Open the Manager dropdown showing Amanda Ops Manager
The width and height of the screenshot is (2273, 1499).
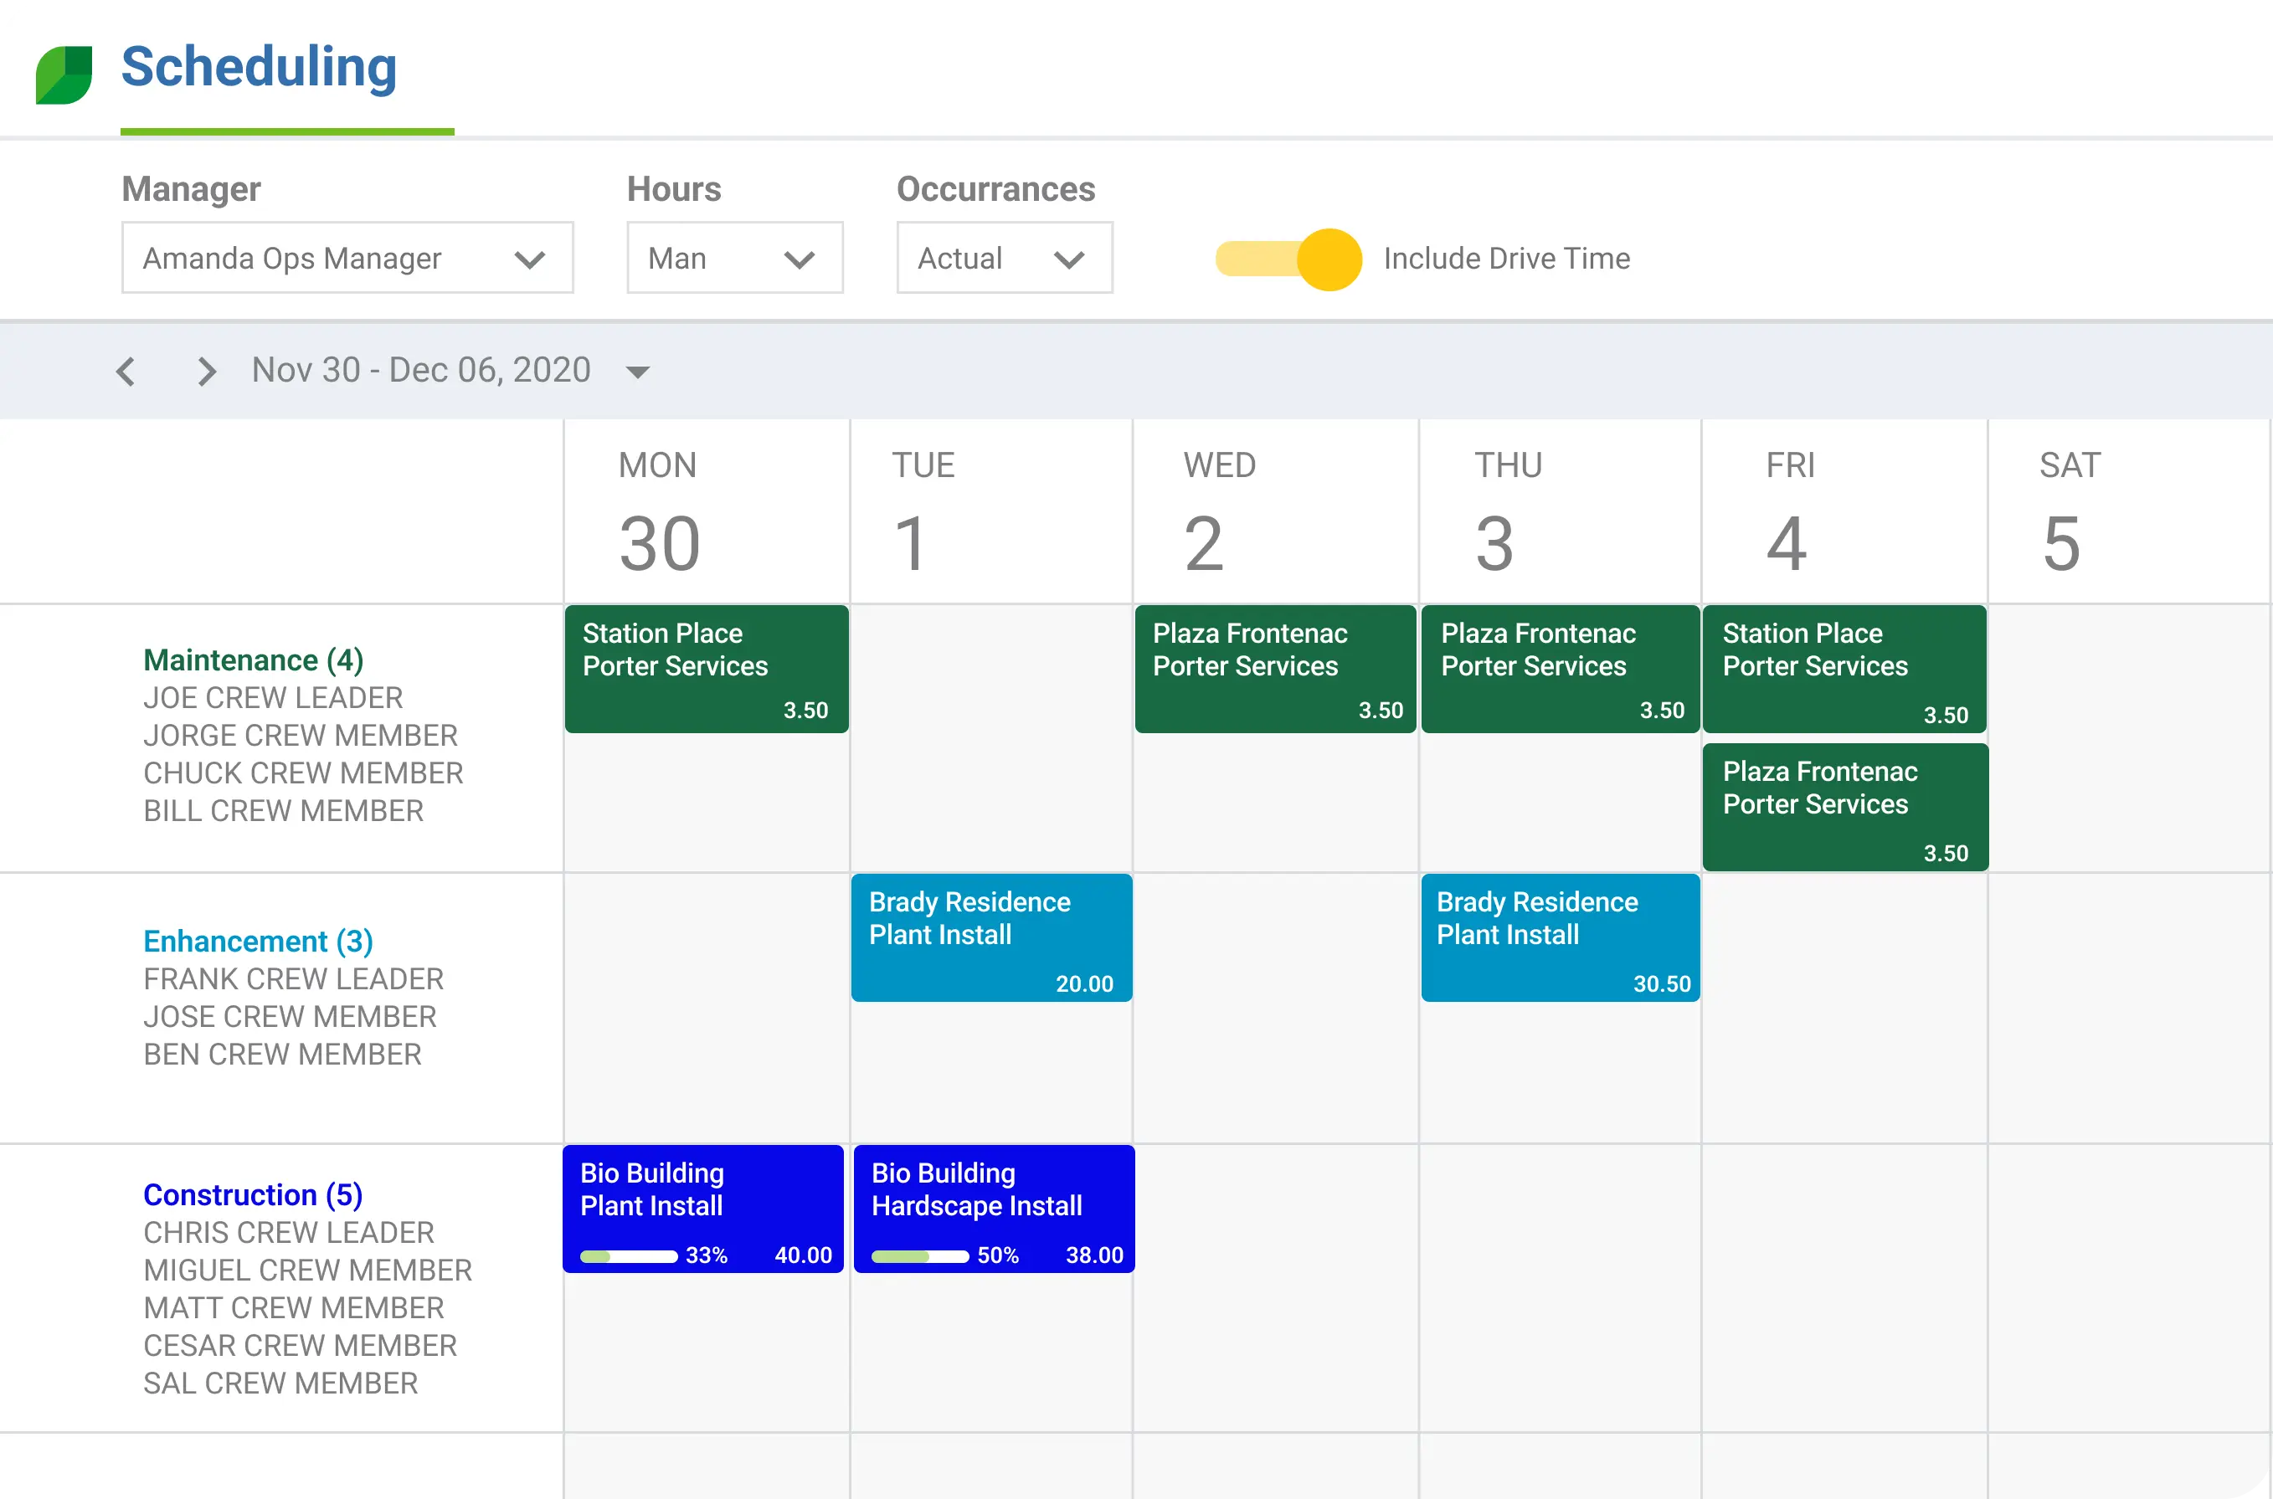coord(347,257)
